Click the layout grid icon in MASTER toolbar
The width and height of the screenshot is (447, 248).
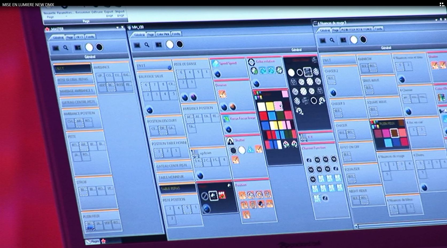coord(77,48)
